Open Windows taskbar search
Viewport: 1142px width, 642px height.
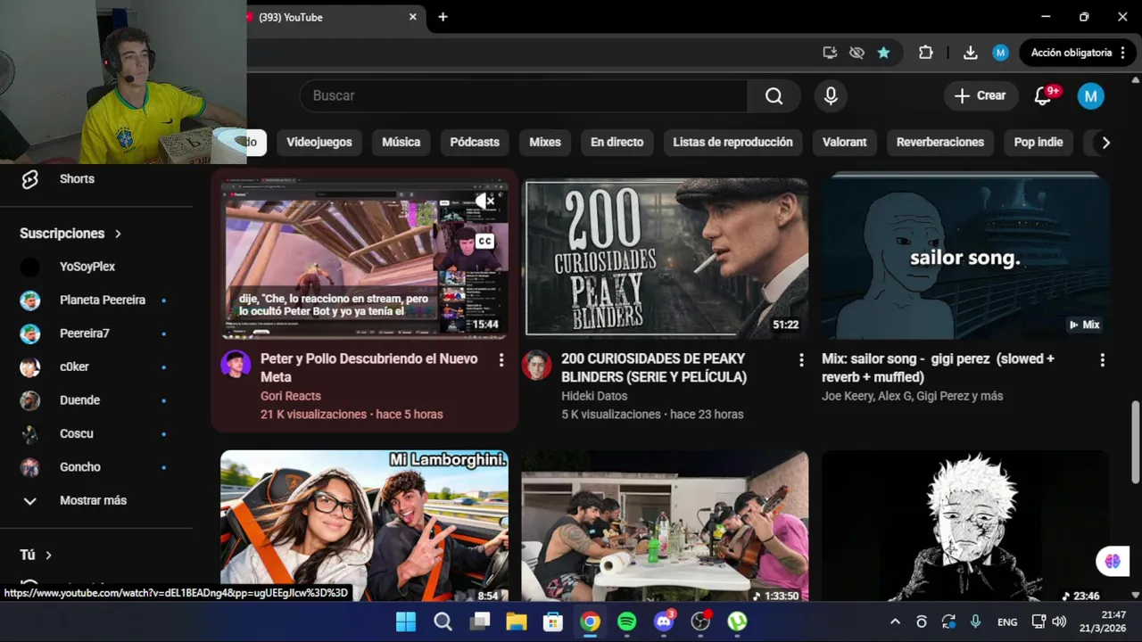pyautogui.click(x=443, y=621)
